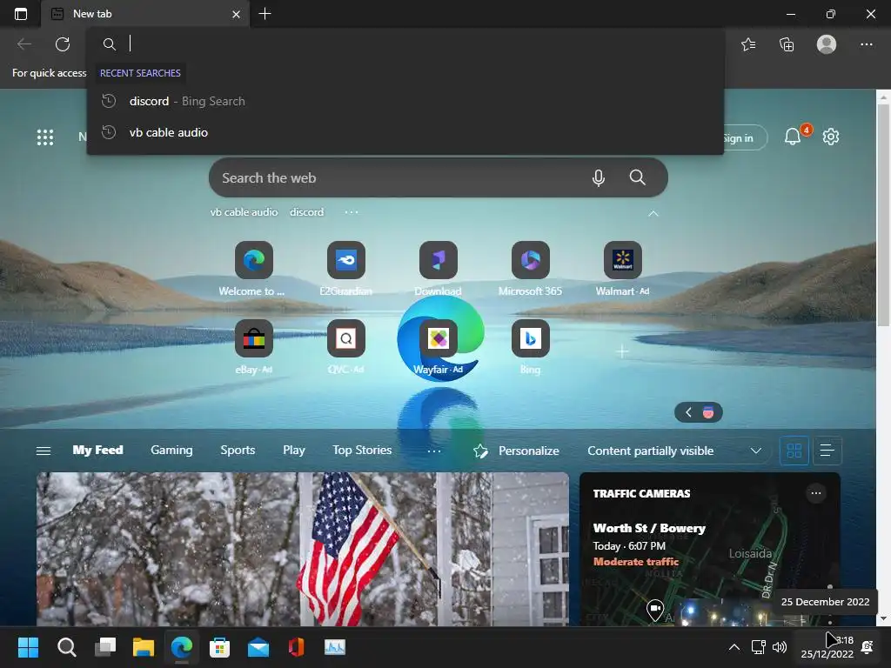Start voice search with microphone

click(x=599, y=177)
